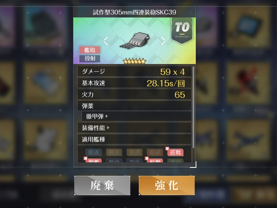Click the quad-barrel gun turret image
The width and height of the screenshot is (277, 208).
pos(135,40)
